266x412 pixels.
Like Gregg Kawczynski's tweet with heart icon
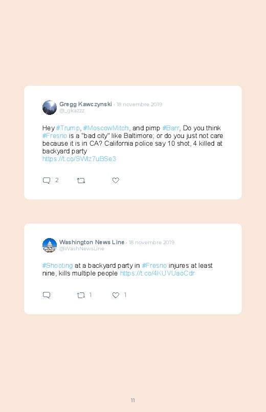[116, 180]
